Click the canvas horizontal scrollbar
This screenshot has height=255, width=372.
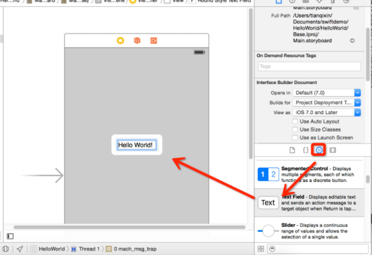pos(129,227)
